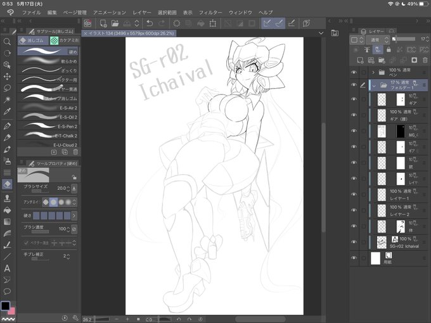Image resolution: width=431 pixels, height=323 pixels.
Task: Delete layer trash icon in layer panel
Action: pos(425,60)
